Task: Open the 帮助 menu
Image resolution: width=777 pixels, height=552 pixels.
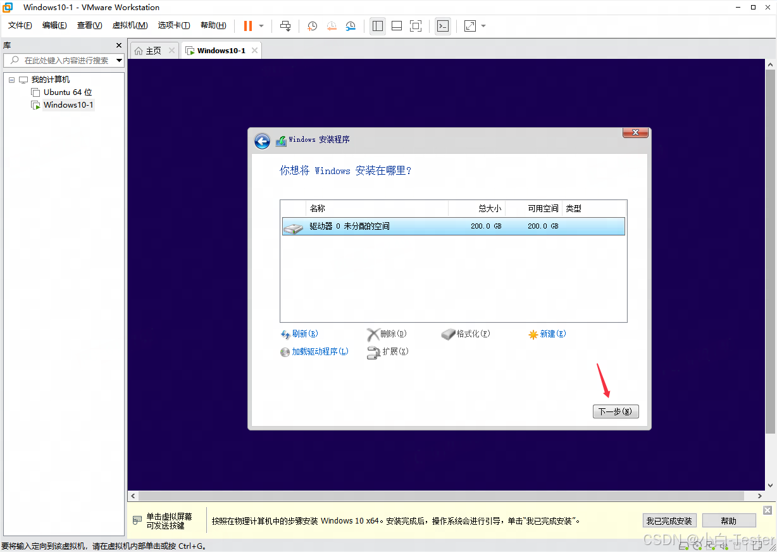Action: [213, 25]
